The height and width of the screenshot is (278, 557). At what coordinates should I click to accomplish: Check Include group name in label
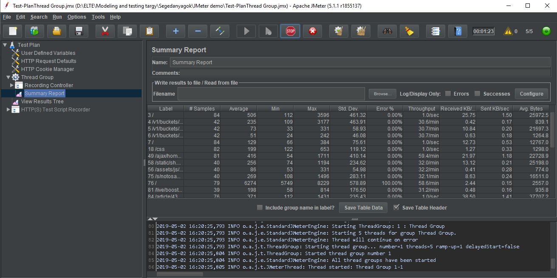260,208
